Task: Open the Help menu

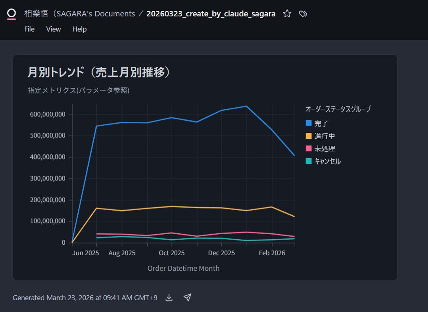Action: pos(79,29)
